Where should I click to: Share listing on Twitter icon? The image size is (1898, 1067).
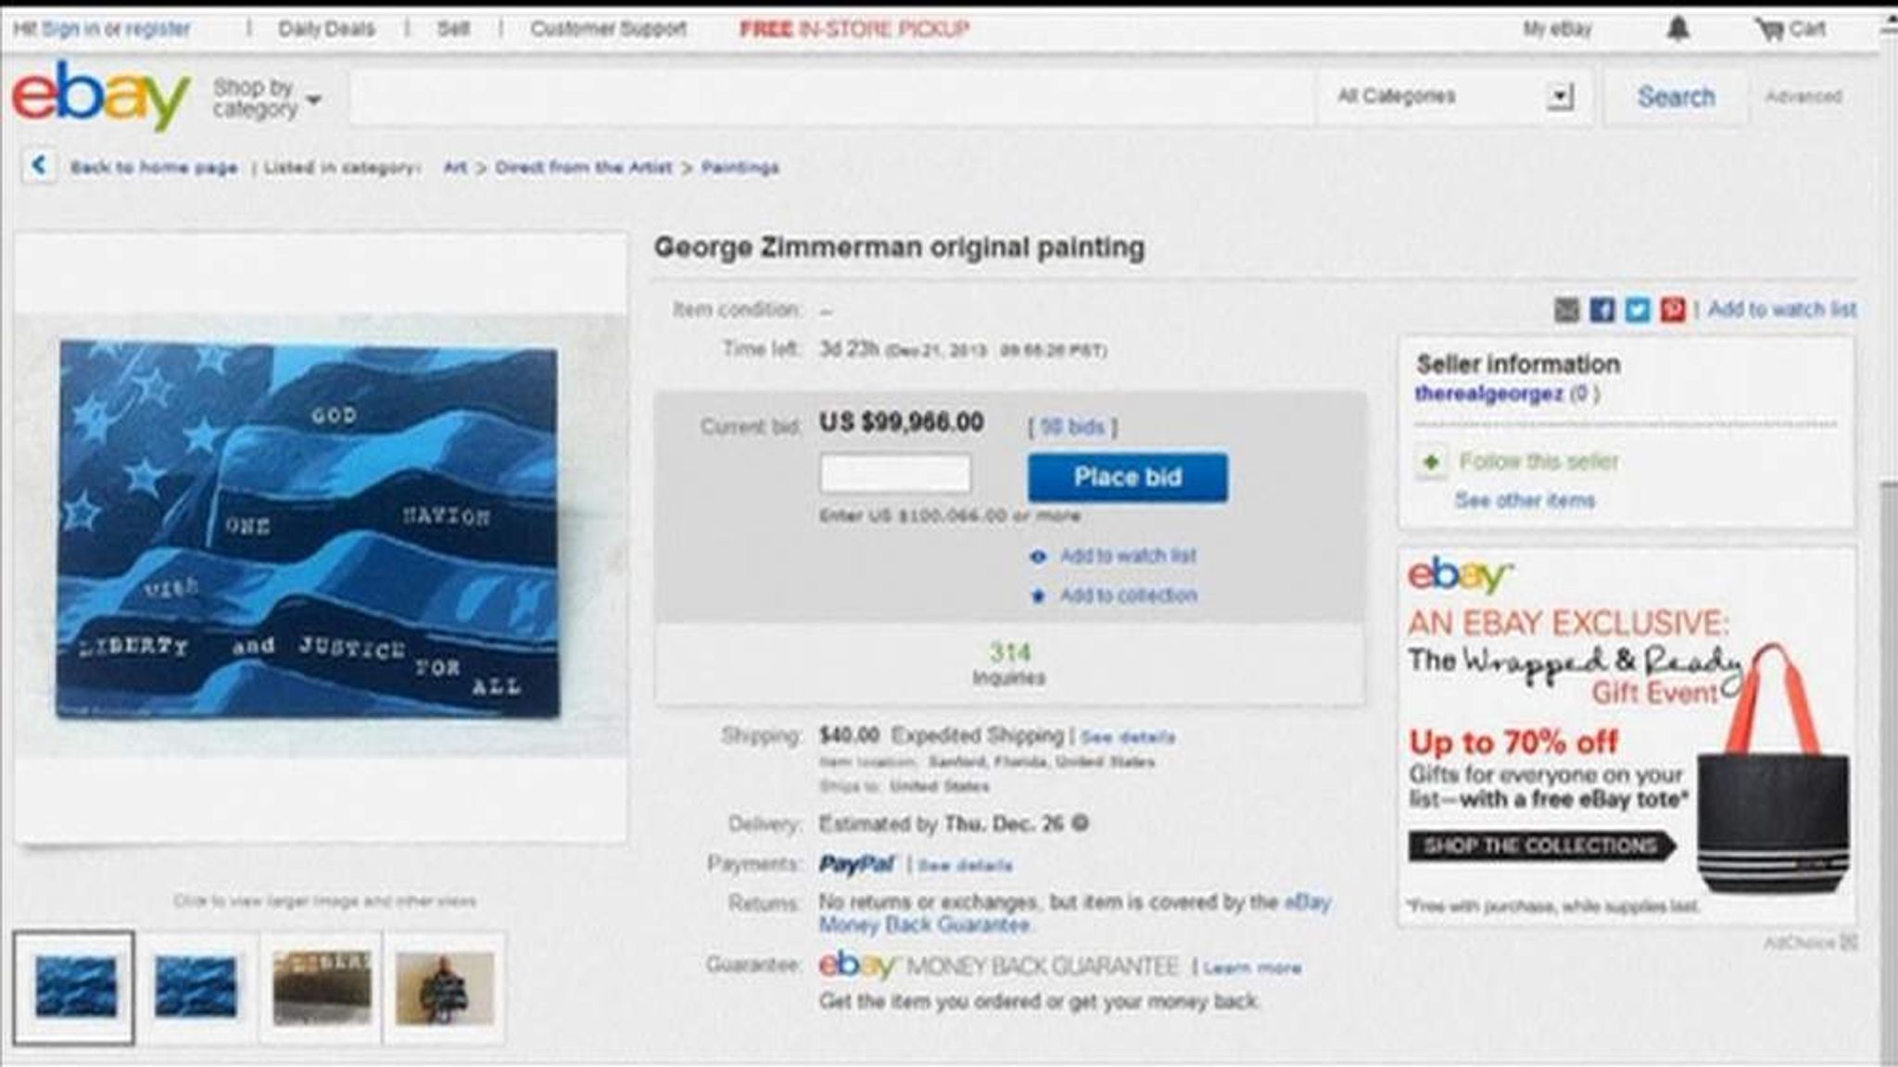1638,309
